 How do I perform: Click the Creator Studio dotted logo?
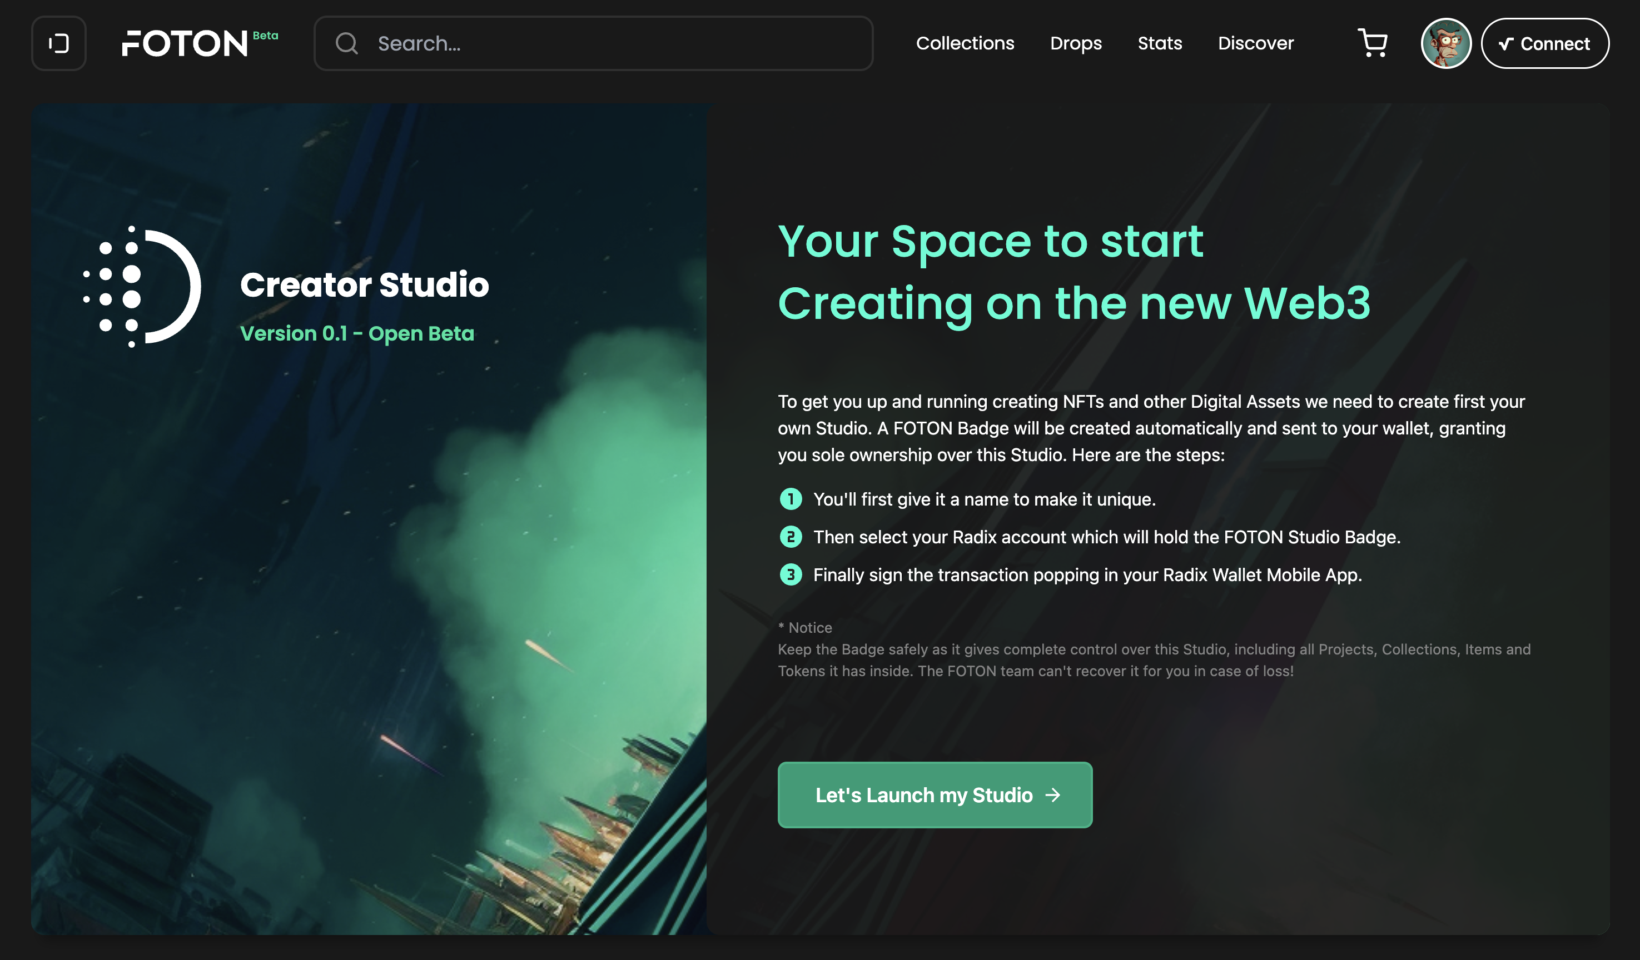click(142, 287)
